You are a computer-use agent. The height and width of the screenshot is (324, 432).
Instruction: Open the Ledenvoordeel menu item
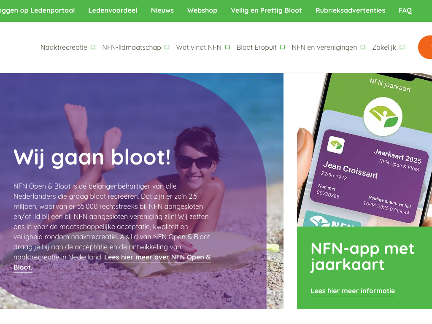coord(113,11)
